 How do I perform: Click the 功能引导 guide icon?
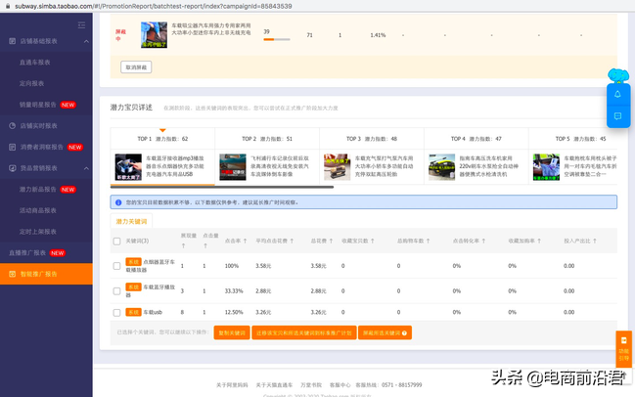tap(623, 349)
